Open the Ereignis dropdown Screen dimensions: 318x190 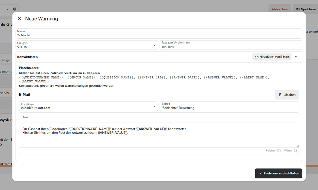click(155, 45)
